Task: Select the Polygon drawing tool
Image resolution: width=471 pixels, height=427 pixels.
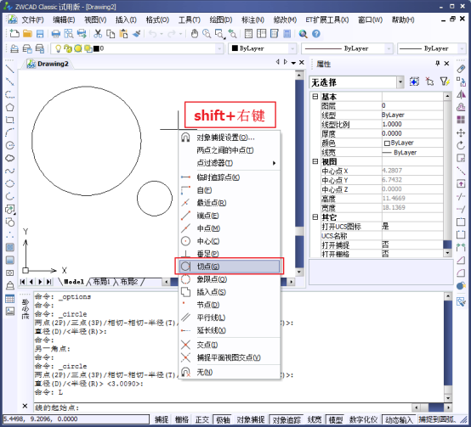Action: coord(10,107)
